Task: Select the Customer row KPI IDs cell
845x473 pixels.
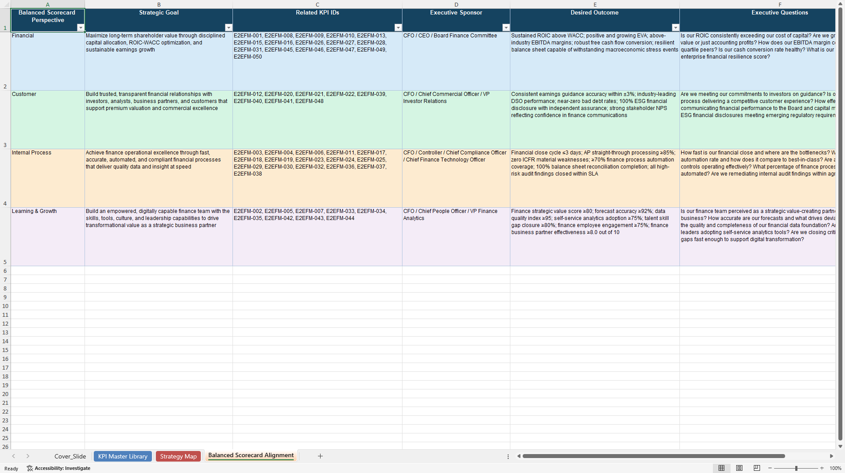Action: 317,120
